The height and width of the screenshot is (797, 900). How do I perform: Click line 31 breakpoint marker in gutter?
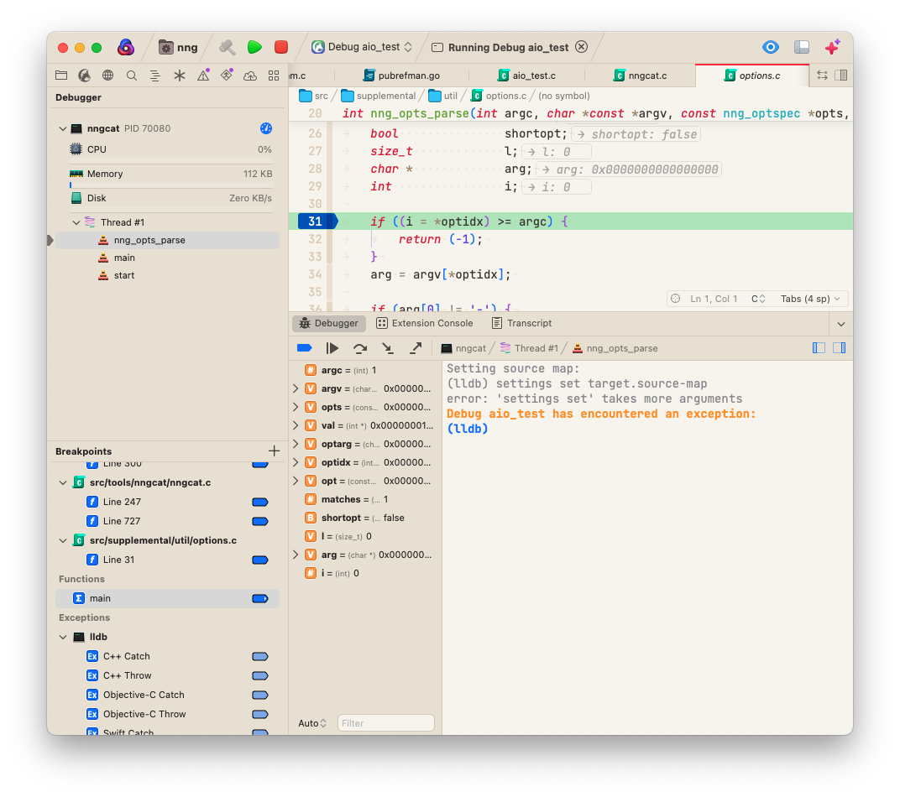(317, 221)
